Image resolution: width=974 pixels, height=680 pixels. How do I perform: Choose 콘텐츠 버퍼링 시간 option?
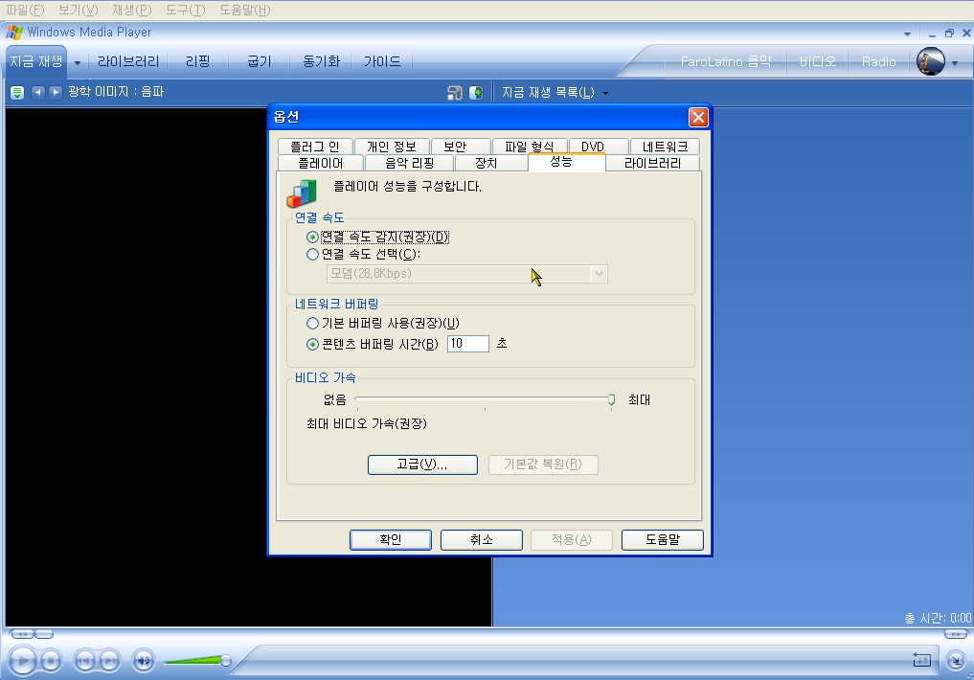point(312,344)
